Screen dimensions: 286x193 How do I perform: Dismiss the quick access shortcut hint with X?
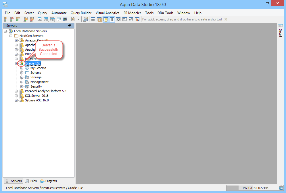[226, 19]
